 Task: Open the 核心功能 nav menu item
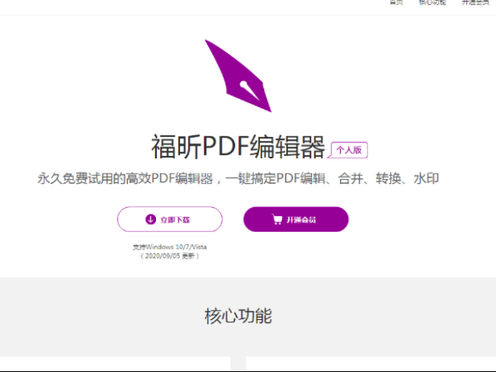click(433, 2)
